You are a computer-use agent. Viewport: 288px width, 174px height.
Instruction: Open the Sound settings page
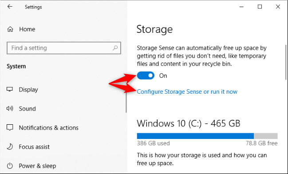(28, 109)
